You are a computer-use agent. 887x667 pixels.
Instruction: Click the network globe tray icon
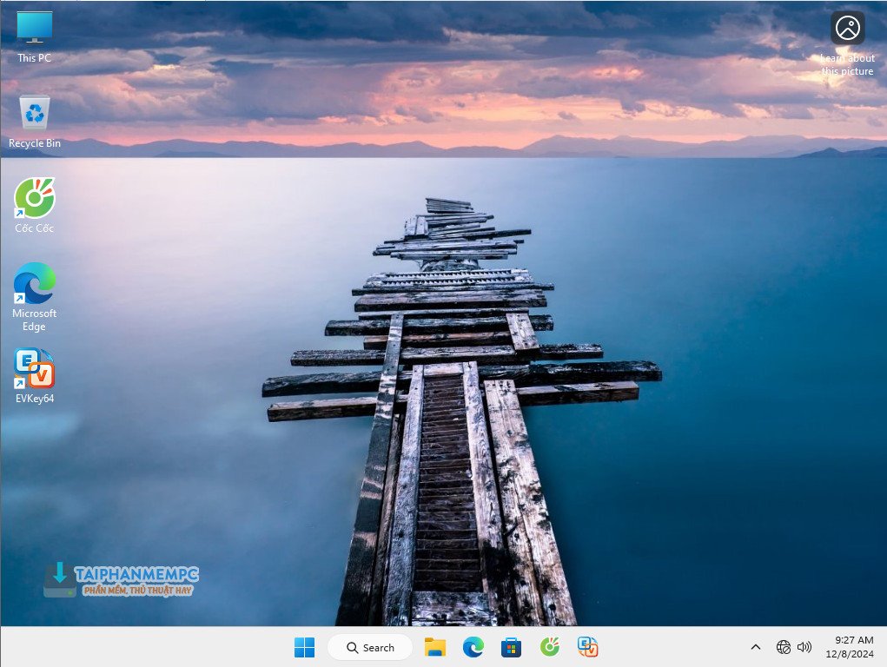784,647
